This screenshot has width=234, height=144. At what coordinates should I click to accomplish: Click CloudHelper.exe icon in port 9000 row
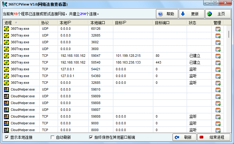click(x=6, y=123)
